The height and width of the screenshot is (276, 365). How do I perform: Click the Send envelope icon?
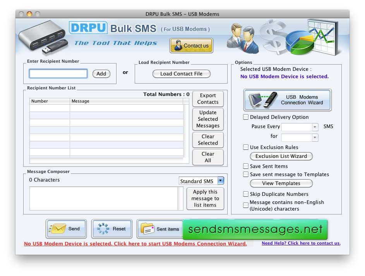57,229
